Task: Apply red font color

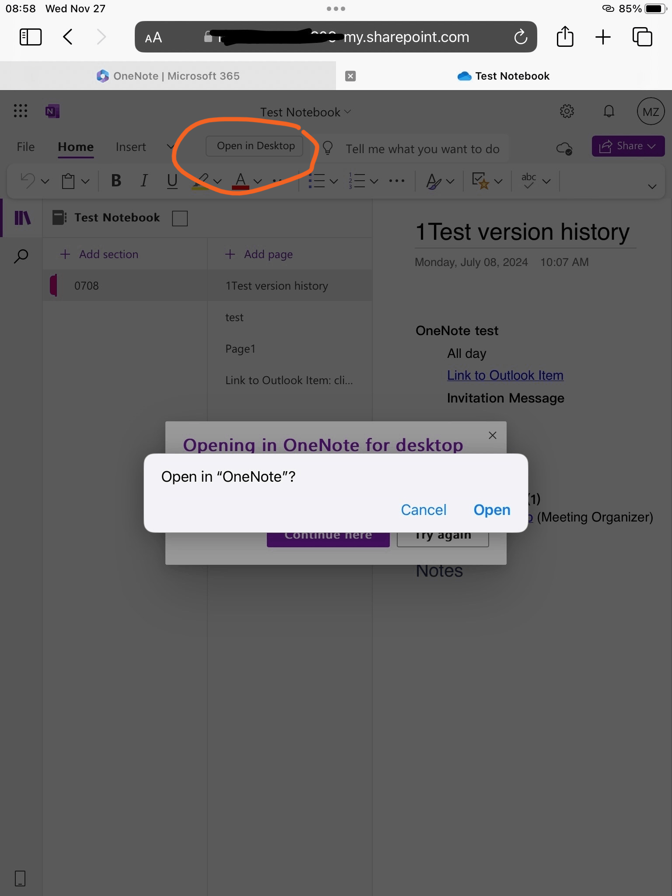Action: (241, 181)
